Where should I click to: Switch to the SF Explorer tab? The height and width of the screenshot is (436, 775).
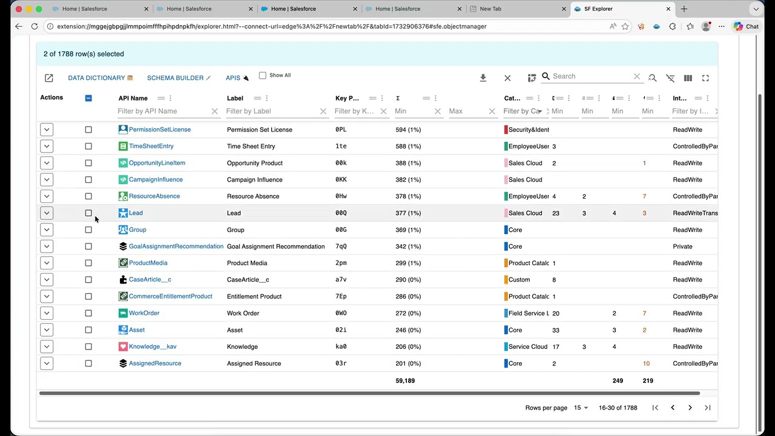[622, 9]
